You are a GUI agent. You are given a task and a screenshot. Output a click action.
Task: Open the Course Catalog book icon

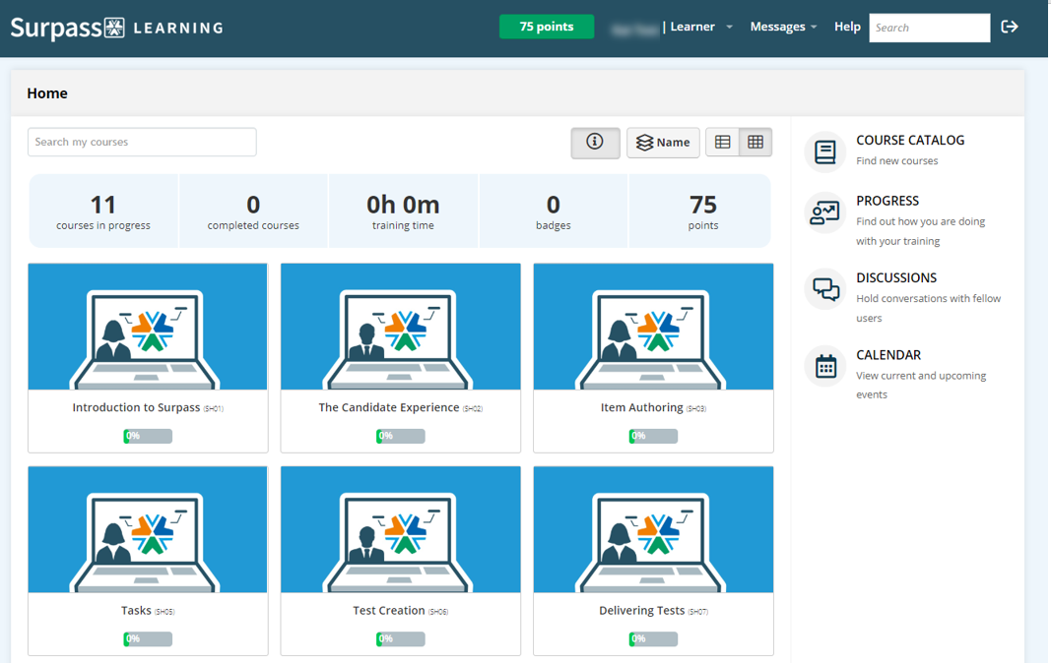coord(825,152)
